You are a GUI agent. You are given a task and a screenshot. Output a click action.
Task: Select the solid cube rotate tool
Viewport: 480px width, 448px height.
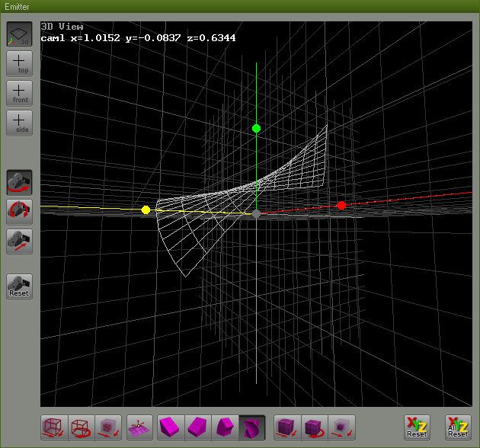315,427
